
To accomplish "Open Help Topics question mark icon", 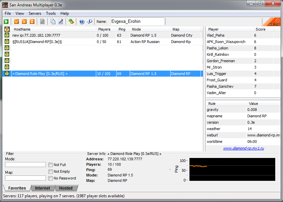I will [82, 22].
